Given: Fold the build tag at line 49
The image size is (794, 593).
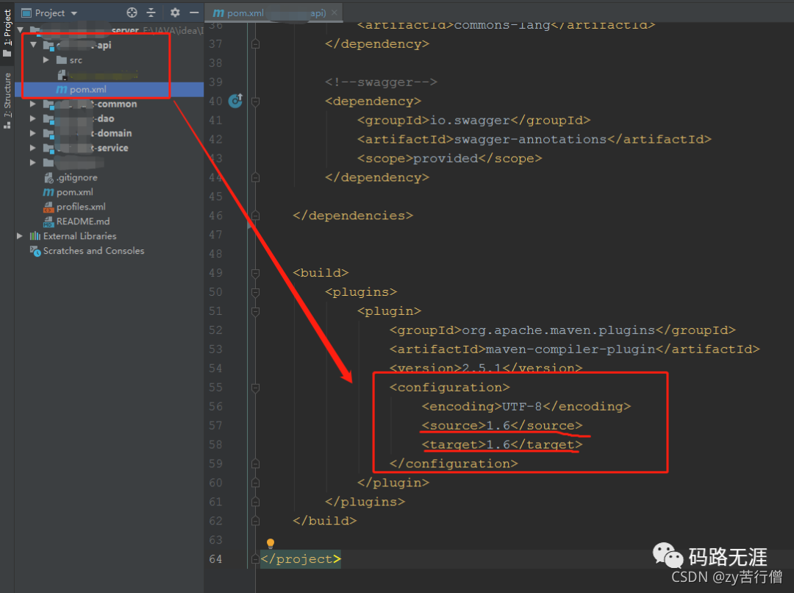Looking at the screenshot, I should pos(255,273).
